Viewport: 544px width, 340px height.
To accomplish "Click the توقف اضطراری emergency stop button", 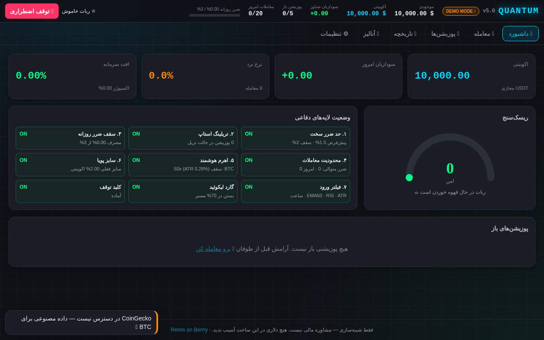I will (32, 11).
